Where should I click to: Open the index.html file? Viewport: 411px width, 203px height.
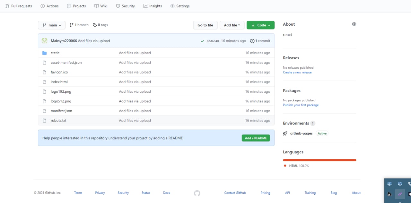pyautogui.click(x=59, y=82)
